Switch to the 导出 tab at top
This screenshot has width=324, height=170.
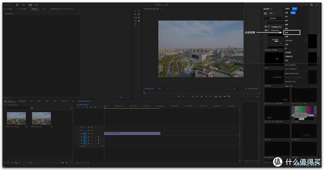point(37,5)
